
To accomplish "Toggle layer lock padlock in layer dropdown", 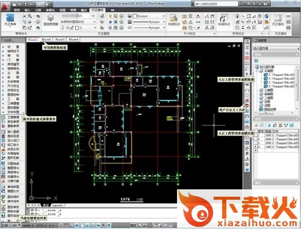I will (x=72, y=28).
